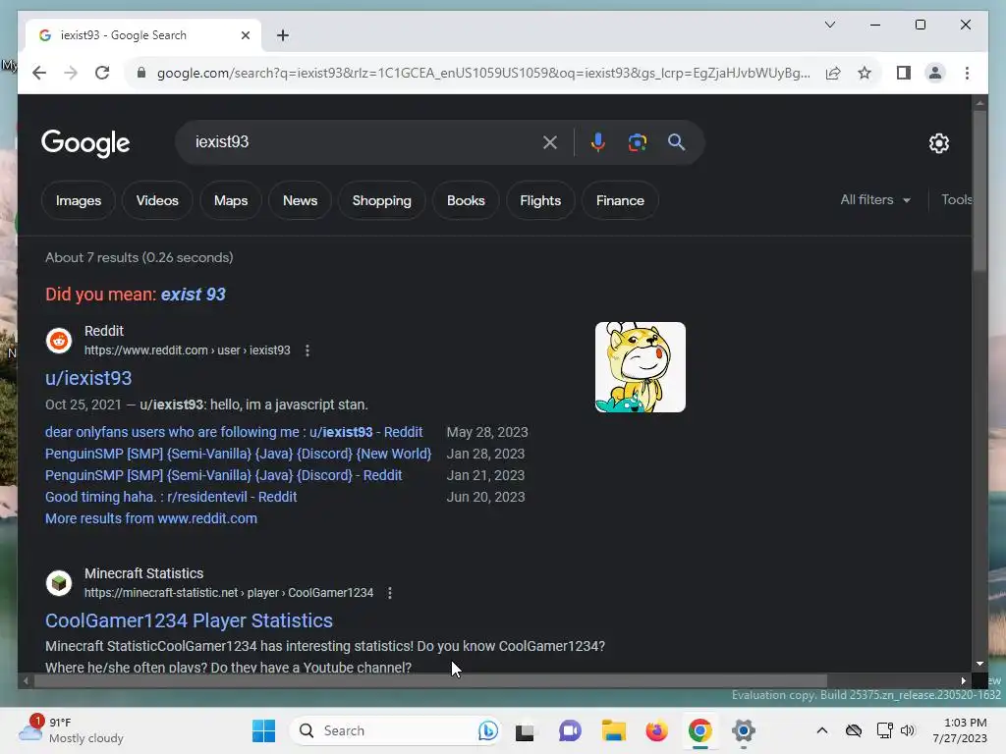Switch to the Books results filter
Screen dimensions: 1006x754
point(466,200)
